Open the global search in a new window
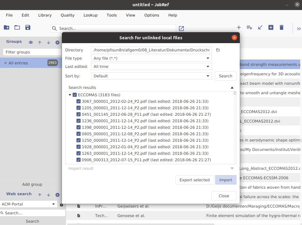The width and height of the screenshot is (302, 225). point(181,29)
